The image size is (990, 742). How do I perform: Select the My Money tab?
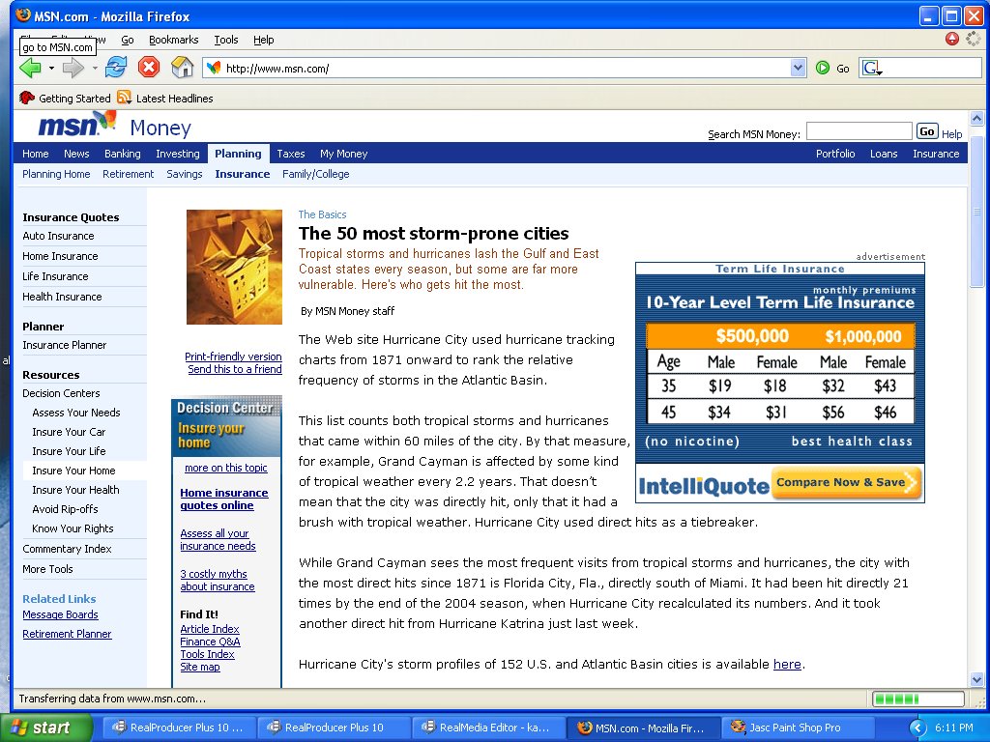click(x=343, y=154)
